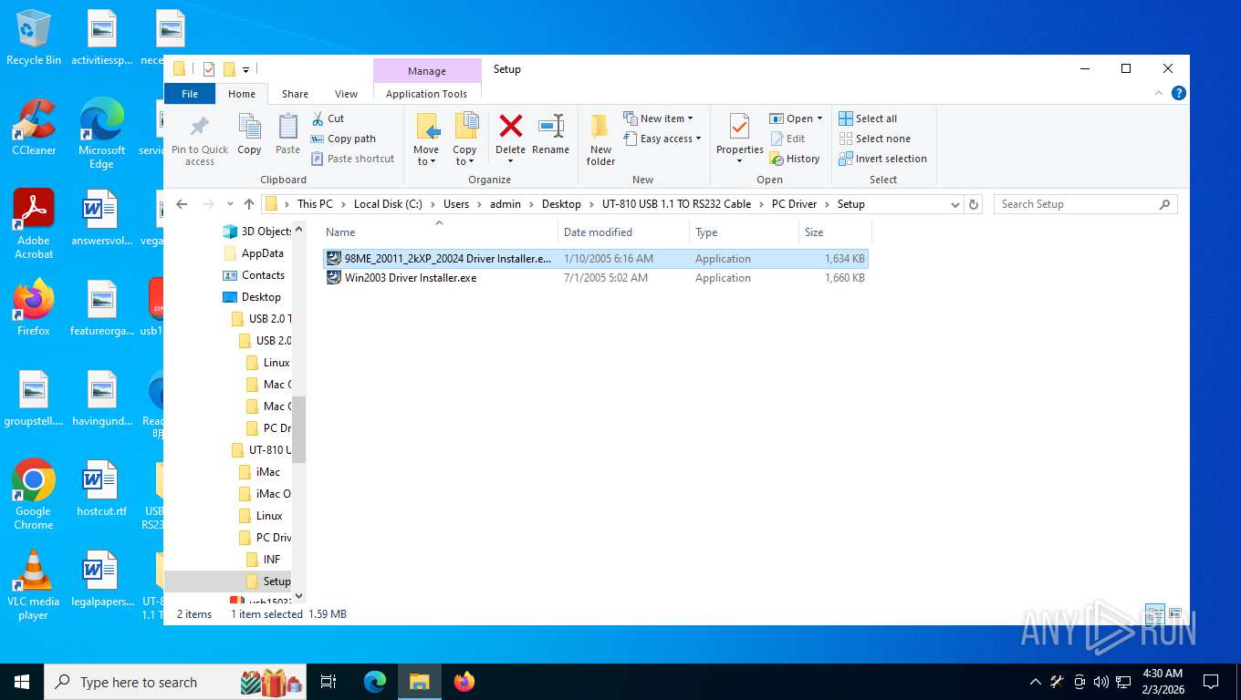This screenshot has height=700, width=1241.
Task: Click the Copy ribbon button
Action: 249,135
